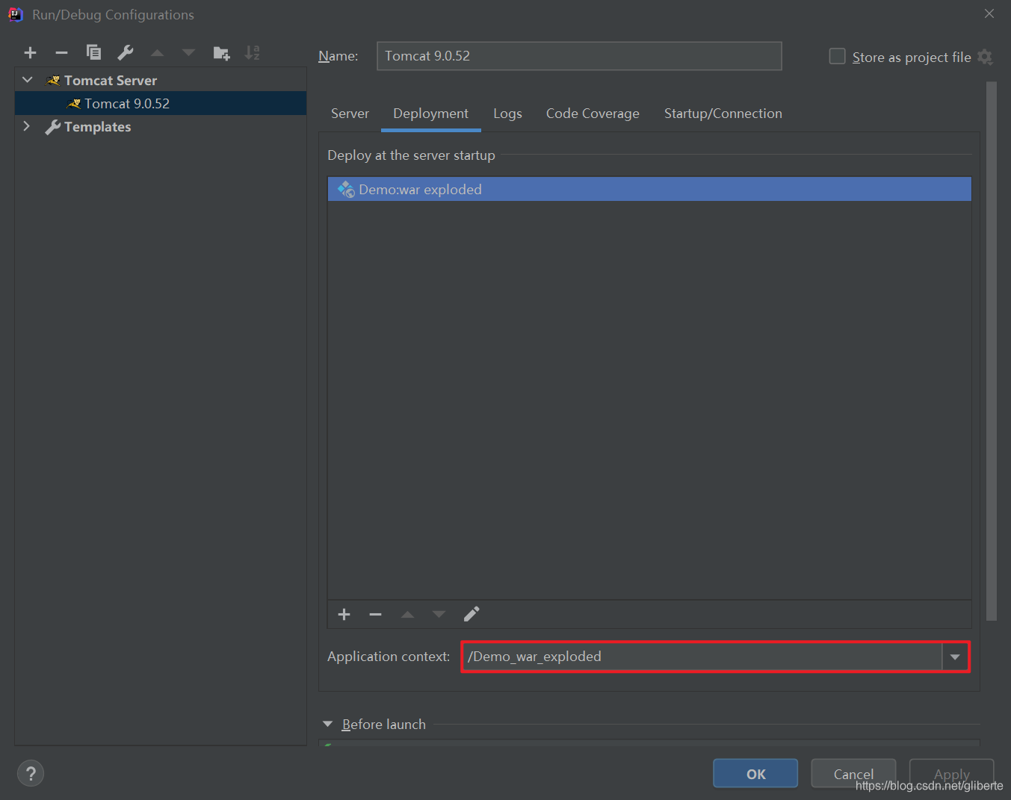Move artifact up arrow below deployment list
This screenshot has height=800, width=1011.
tap(407, 614)
